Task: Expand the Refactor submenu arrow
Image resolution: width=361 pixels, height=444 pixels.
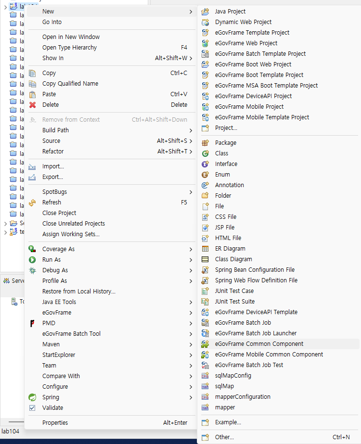Action: pos(191,152)
